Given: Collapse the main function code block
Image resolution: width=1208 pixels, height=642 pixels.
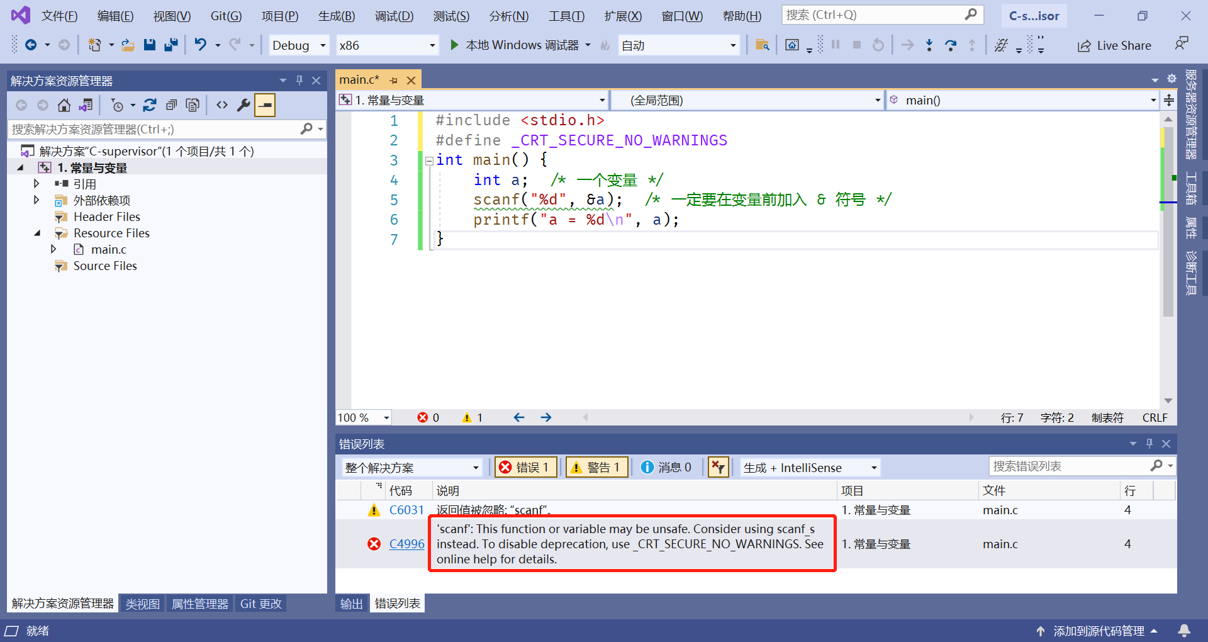Looking at the screenshot, I should click(429, 160).
